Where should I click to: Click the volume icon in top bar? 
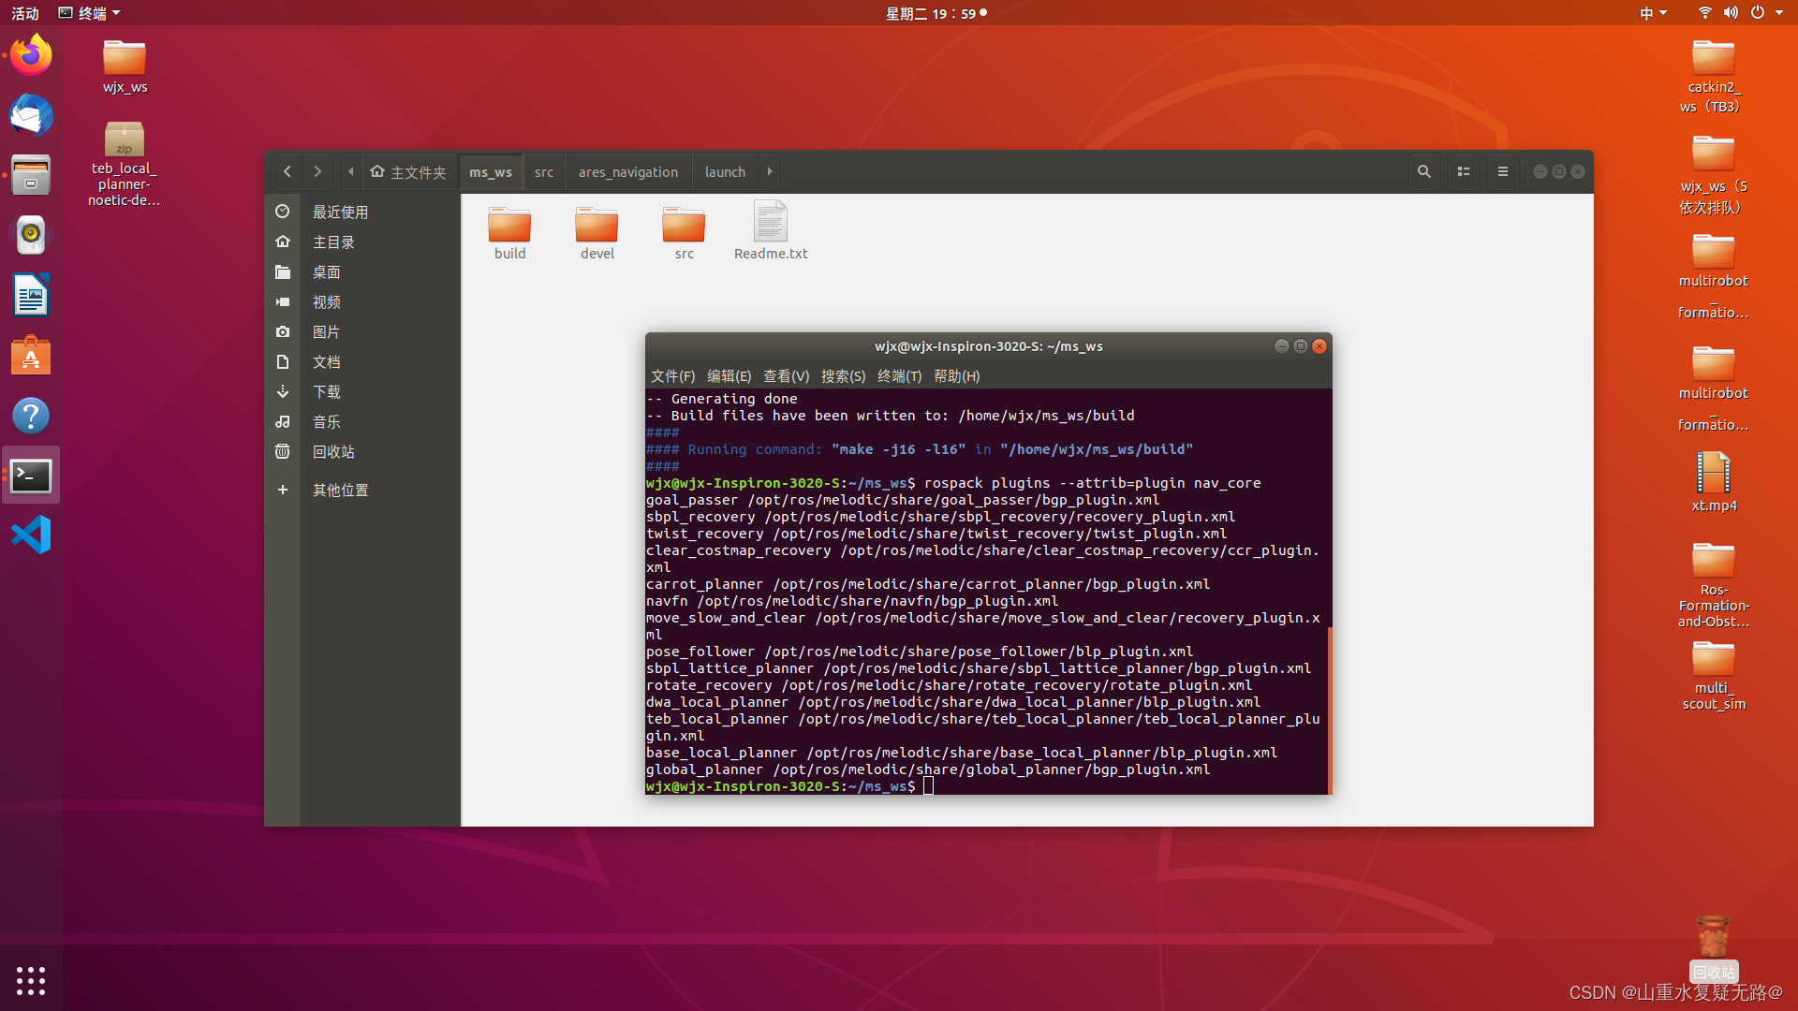pyautogui.click(x=1731, y=13)
